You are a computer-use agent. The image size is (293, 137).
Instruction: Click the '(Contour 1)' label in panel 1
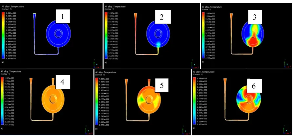(6, 9)
